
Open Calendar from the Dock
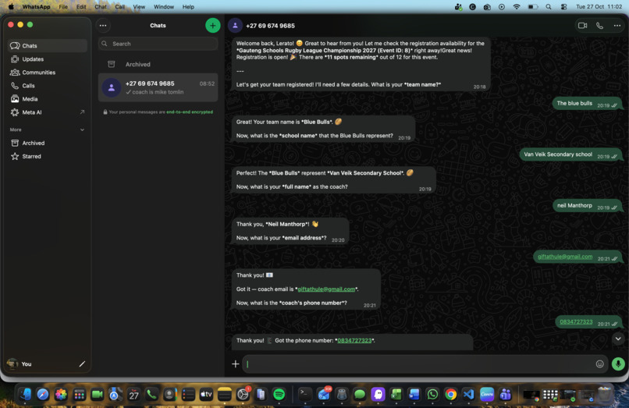[133, 395]
